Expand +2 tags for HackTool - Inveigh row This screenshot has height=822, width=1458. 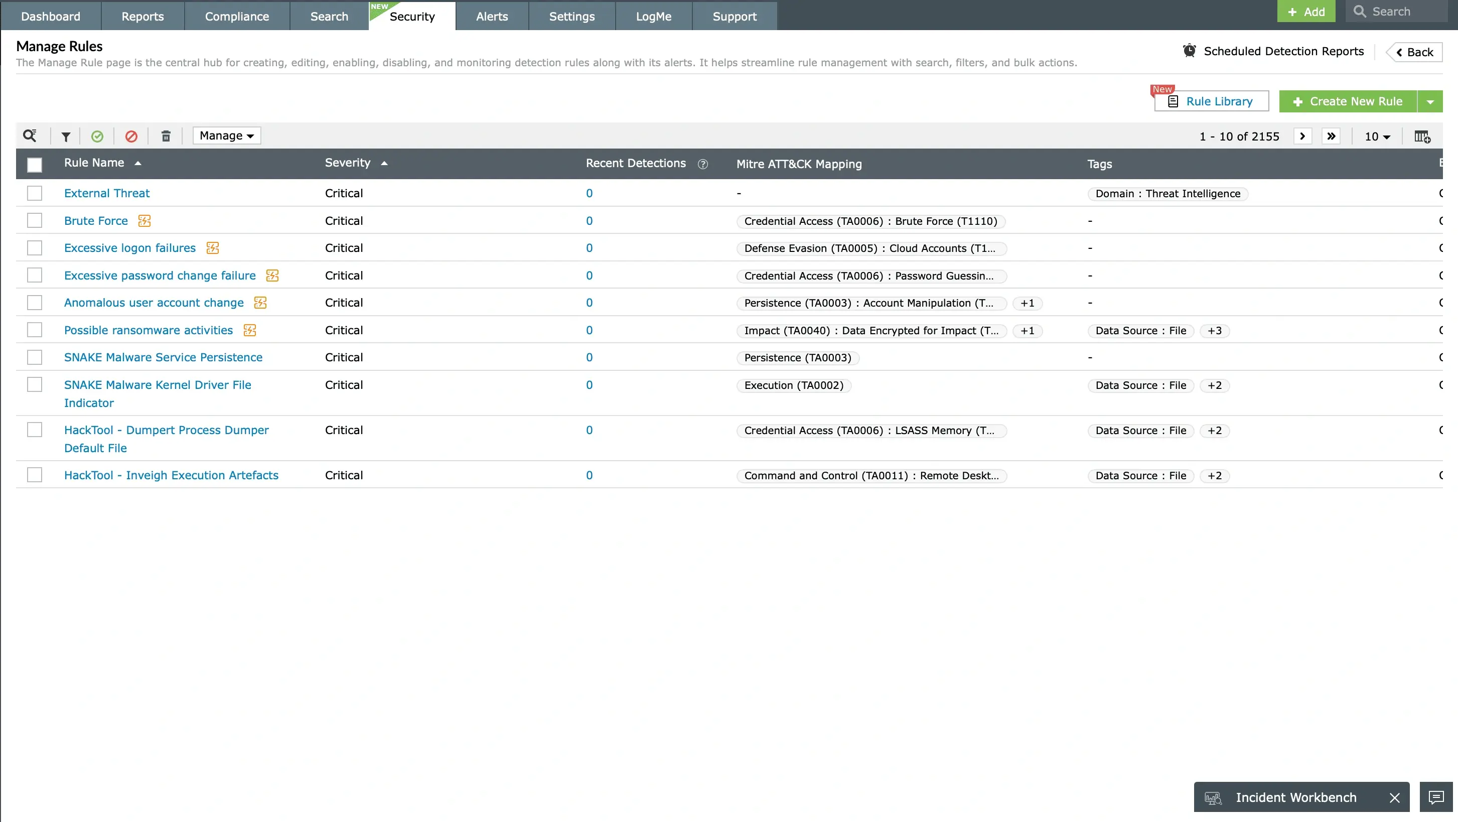tap(1215, 476)
